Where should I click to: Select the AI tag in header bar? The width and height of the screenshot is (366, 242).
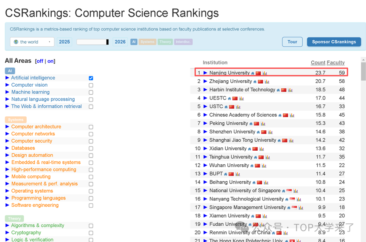(134, 42)
